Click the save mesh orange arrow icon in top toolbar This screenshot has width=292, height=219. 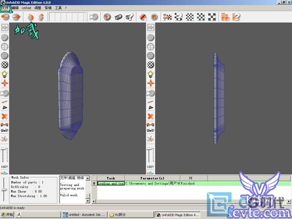tap(17, 17)
